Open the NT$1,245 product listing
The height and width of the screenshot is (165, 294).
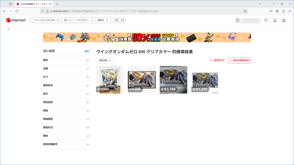click(205, 80)
